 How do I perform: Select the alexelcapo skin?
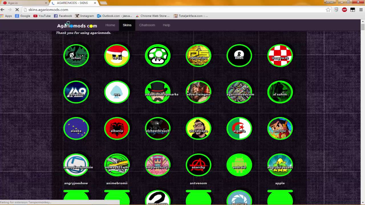tap(198, 128)
